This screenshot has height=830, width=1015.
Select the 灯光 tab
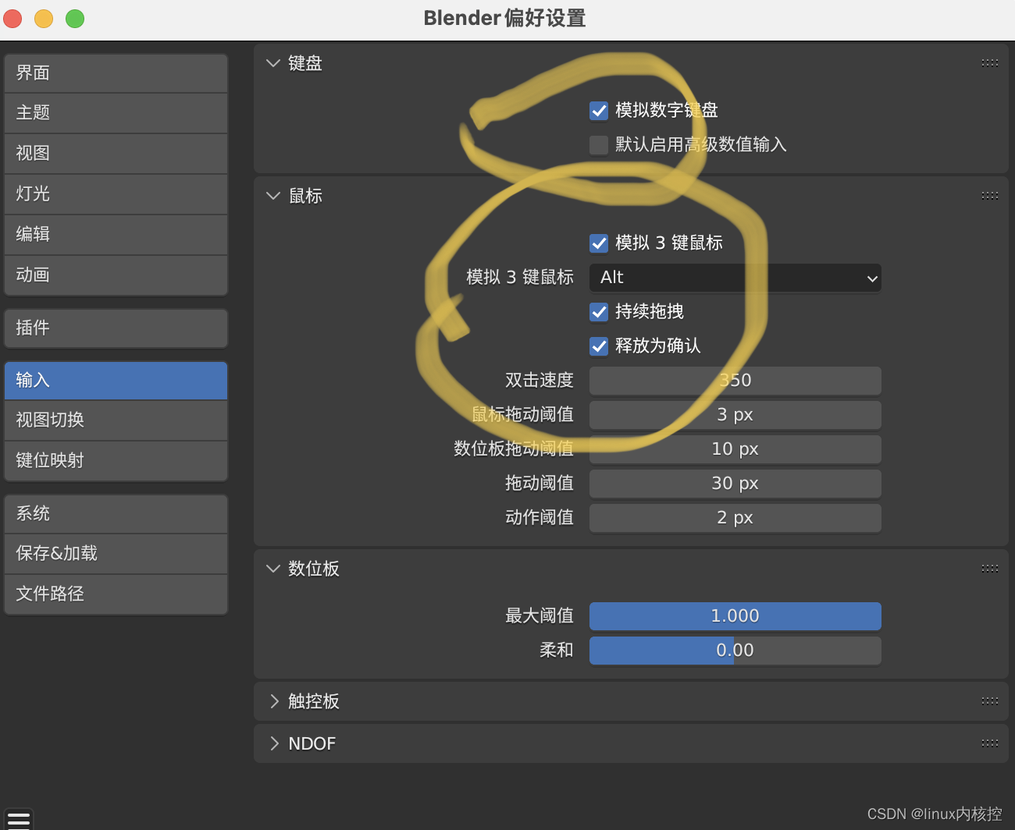(x=116, y=194)
